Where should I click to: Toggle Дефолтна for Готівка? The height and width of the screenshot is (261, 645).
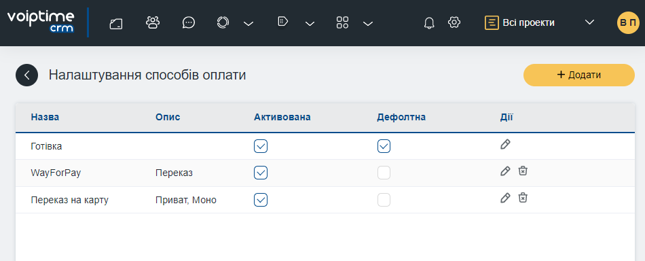tap(384, 146)
